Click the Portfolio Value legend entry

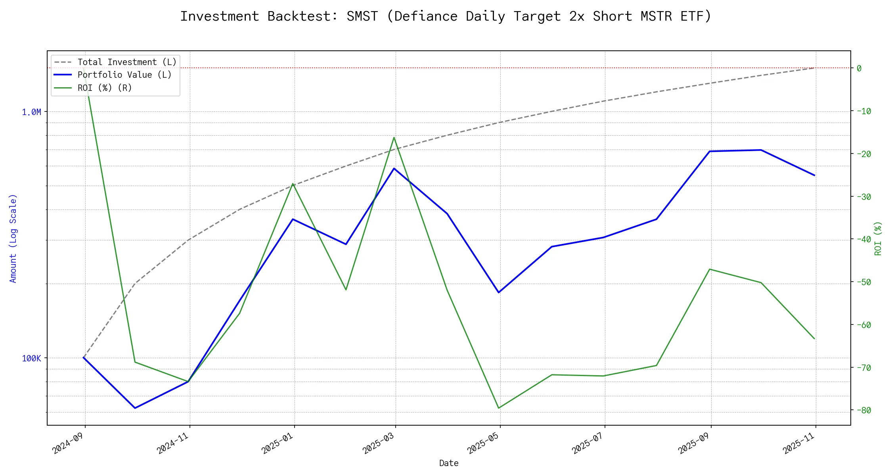124,75
